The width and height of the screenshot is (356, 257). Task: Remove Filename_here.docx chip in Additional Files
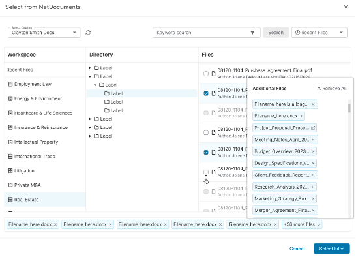(301, 116)
